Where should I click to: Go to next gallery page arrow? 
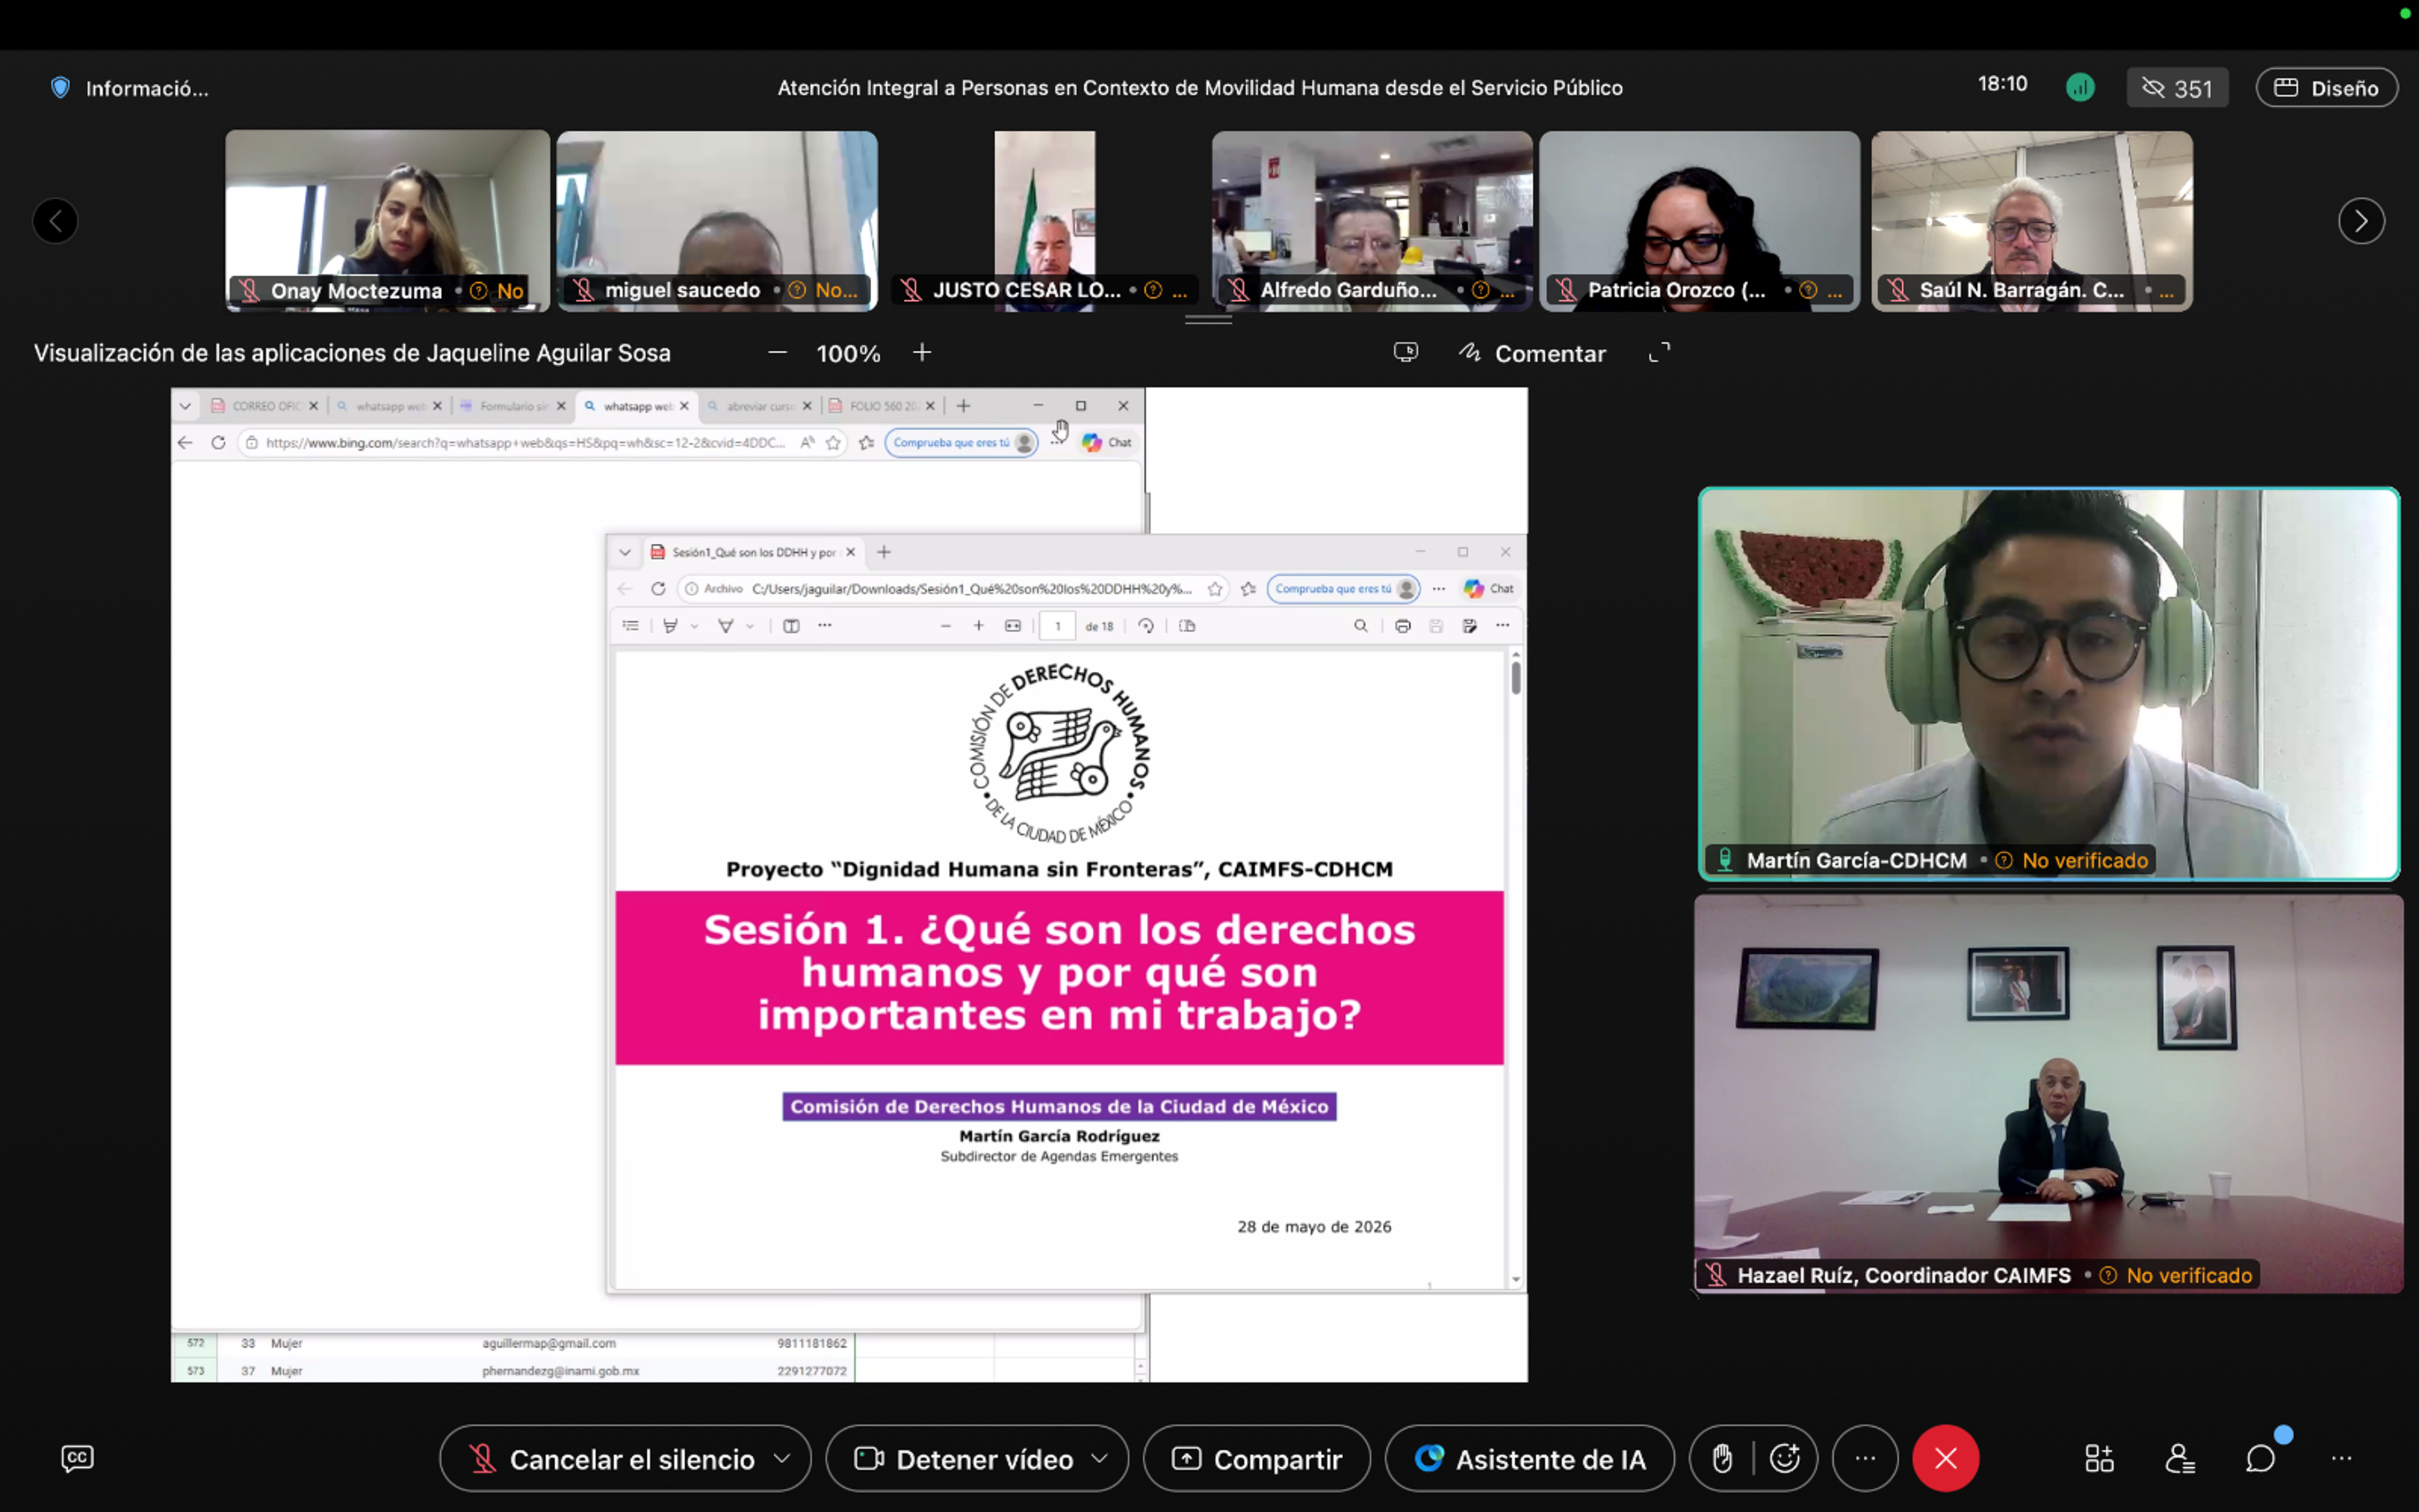click(2361, 221)
